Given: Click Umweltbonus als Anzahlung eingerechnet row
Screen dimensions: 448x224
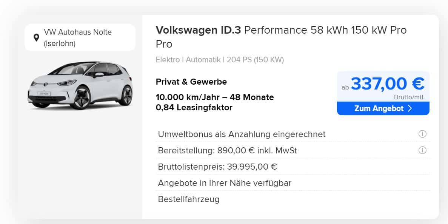Looking at the screenshot, I should [x=293, y=134].
